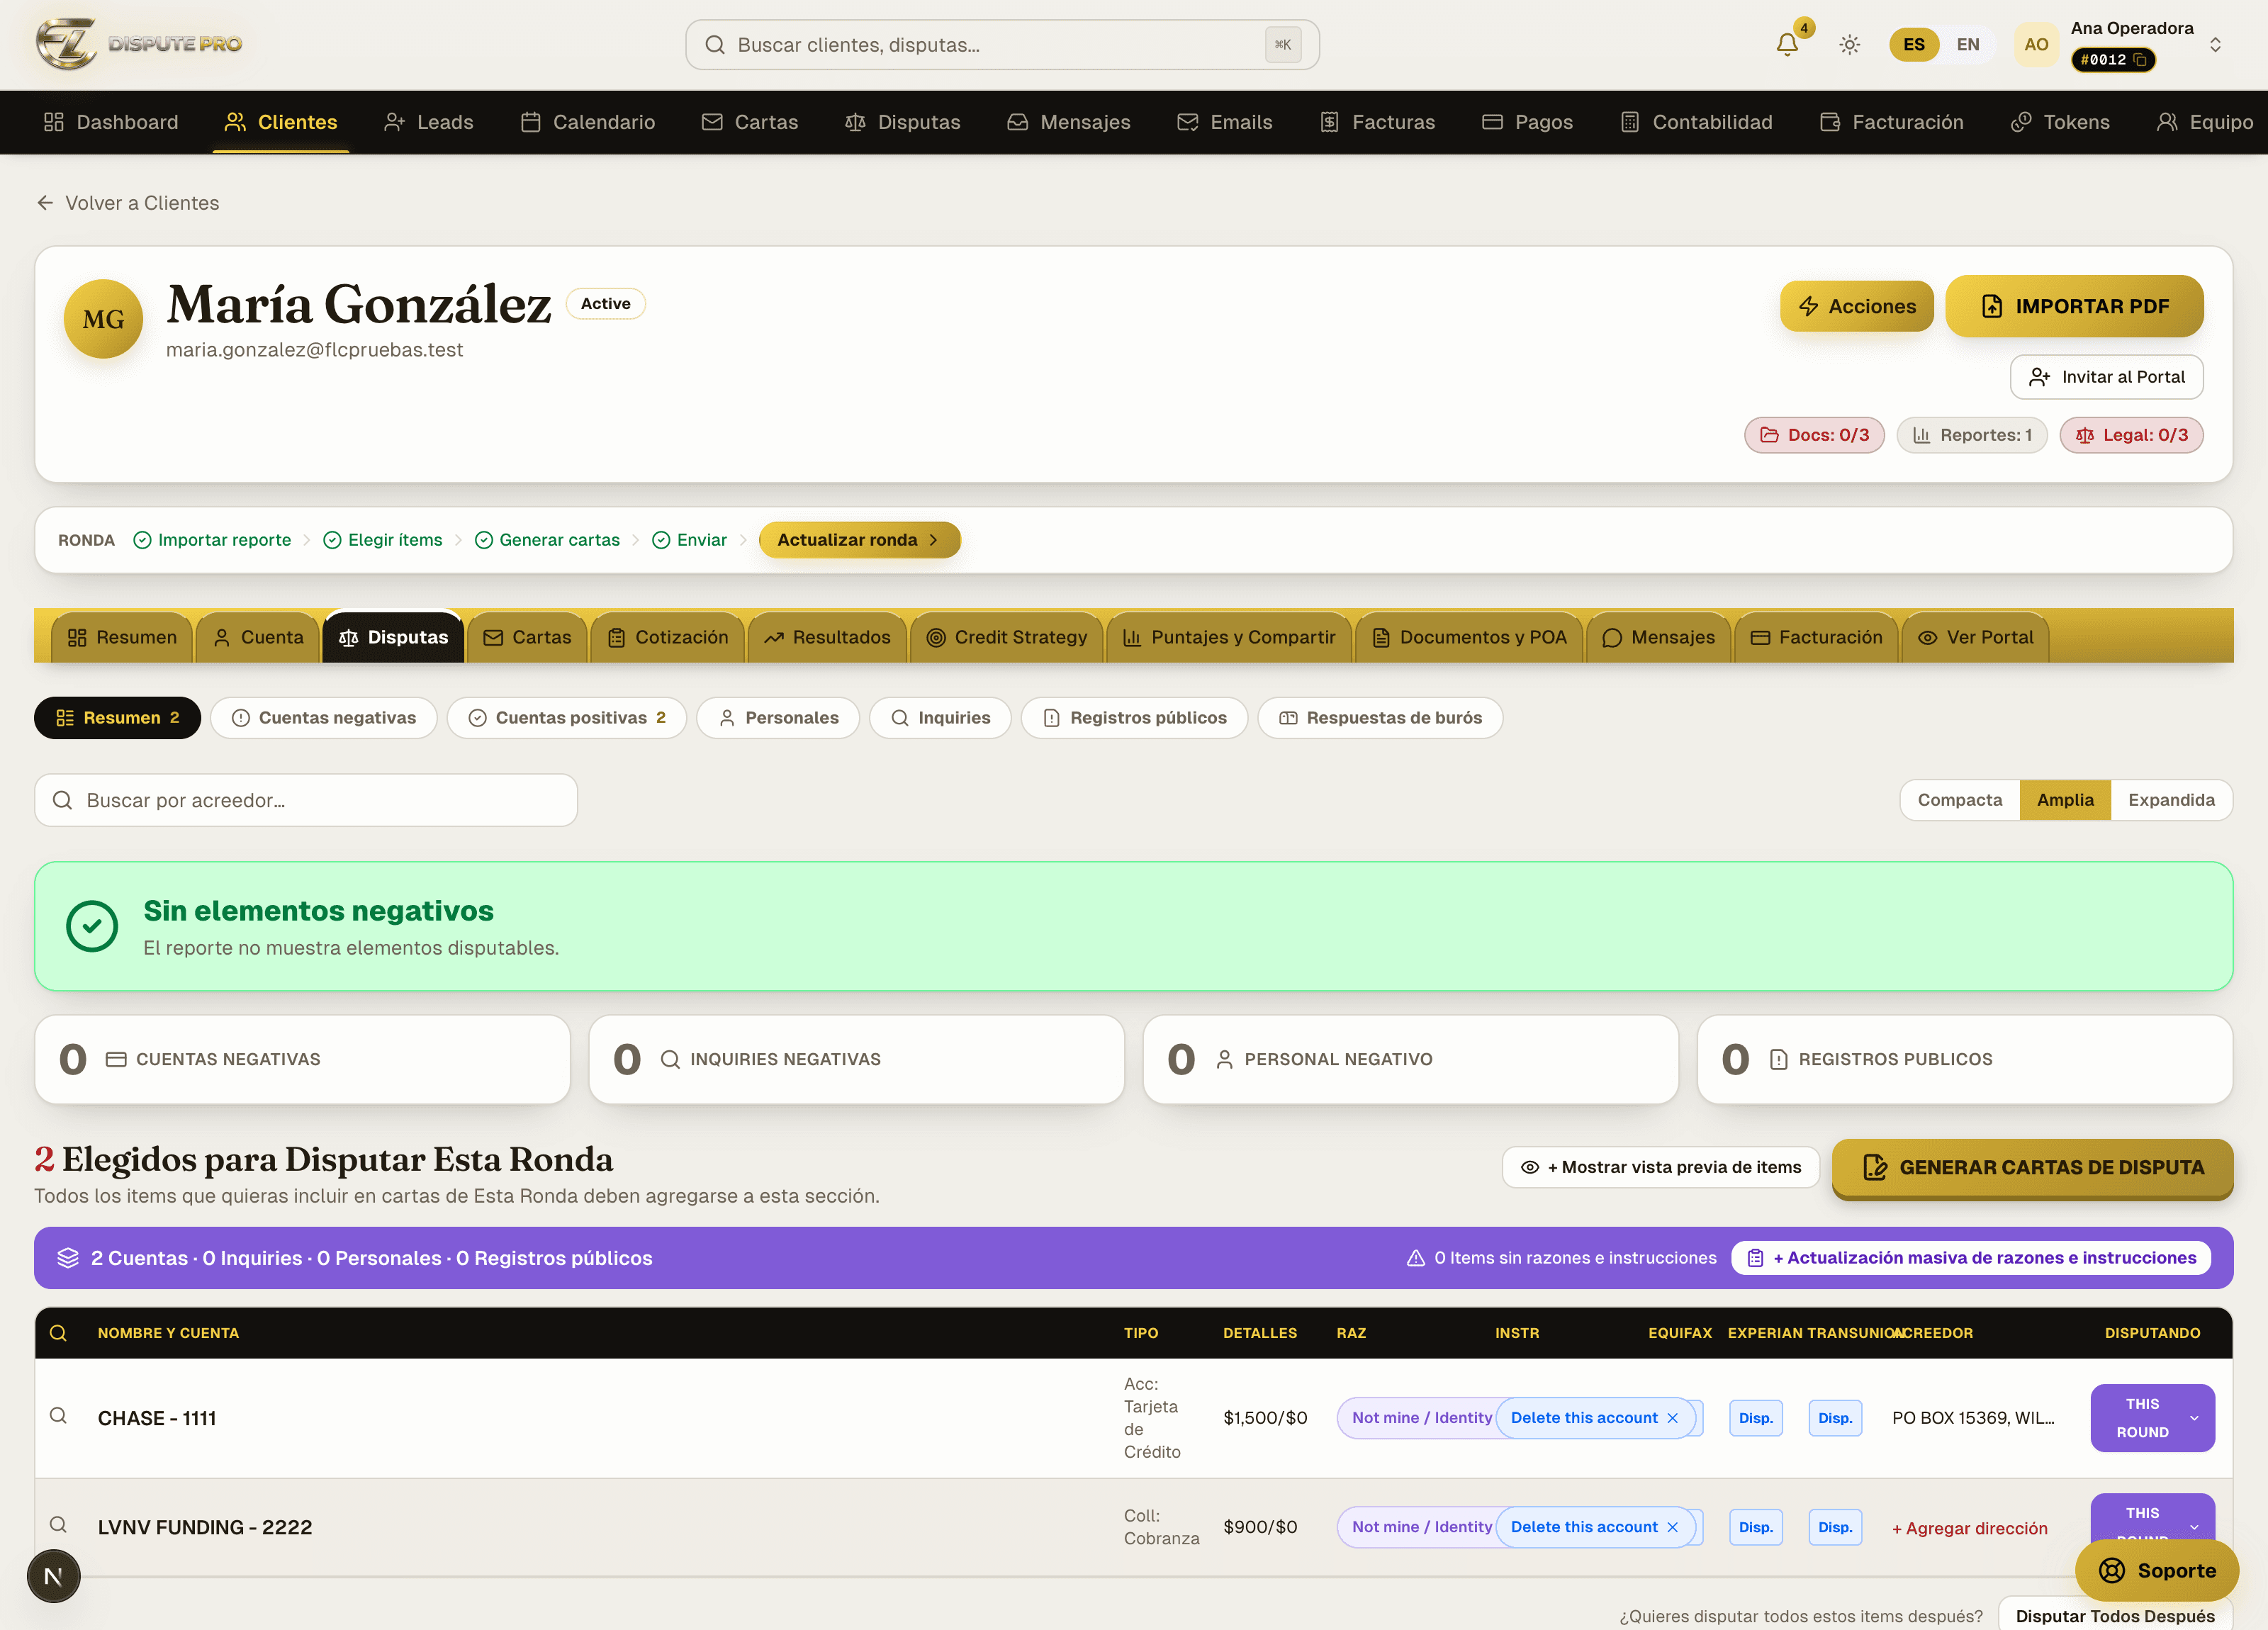Copy the #0012 operator ID
The height and width of the screenshot is (1630, 2268).
[2140, 60]
